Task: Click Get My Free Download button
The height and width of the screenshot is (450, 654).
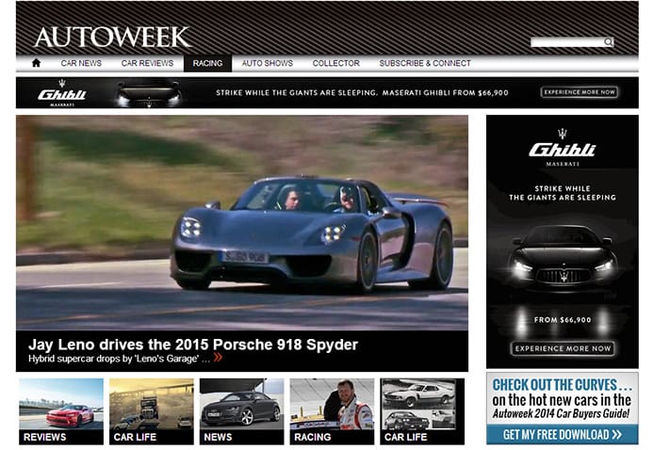Action: 563,435
